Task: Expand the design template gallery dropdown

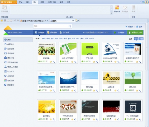Action: (112, 13)
